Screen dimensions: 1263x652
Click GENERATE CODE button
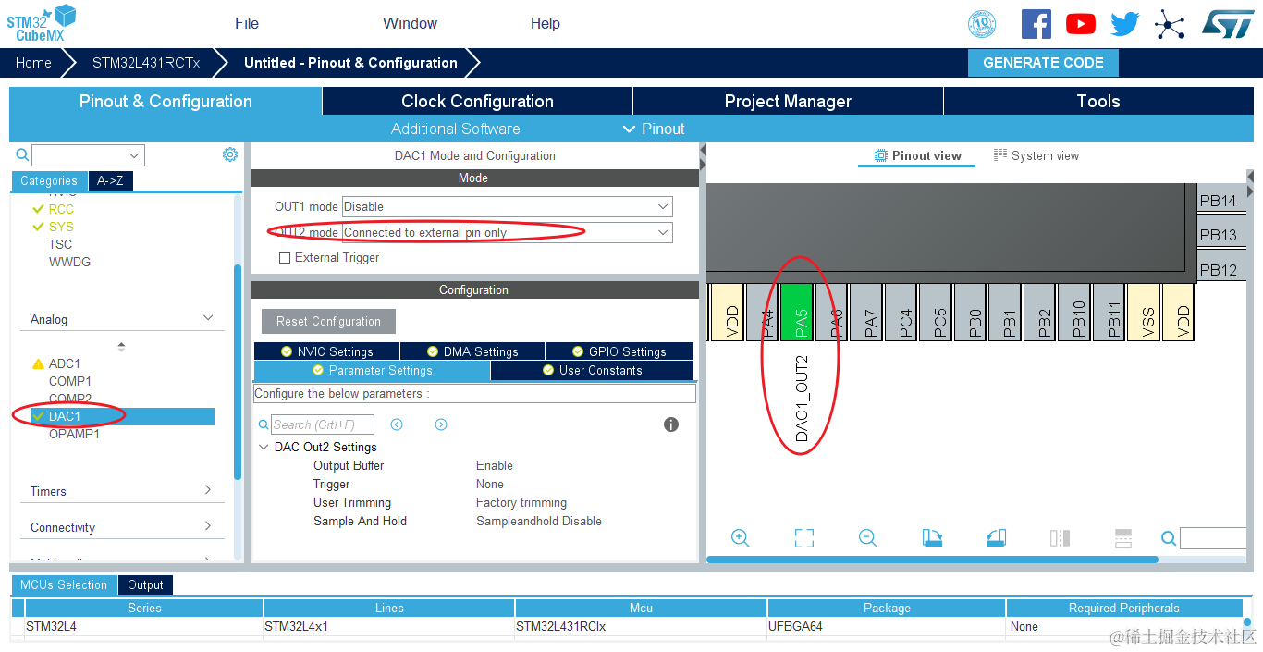tap(1043, 63)
